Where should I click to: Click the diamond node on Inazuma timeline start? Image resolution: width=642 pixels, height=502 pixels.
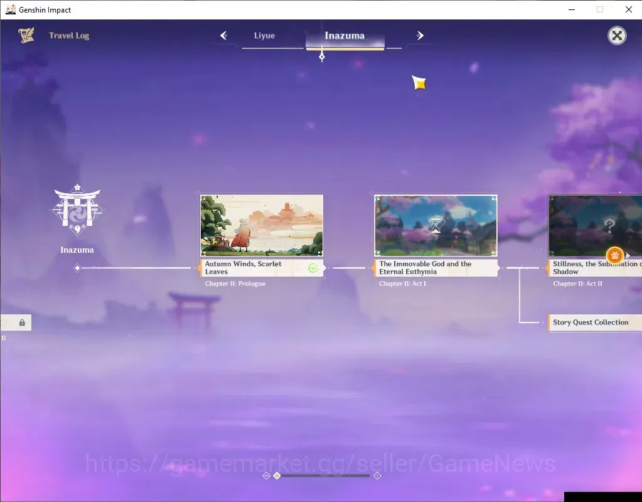point(77,268)
